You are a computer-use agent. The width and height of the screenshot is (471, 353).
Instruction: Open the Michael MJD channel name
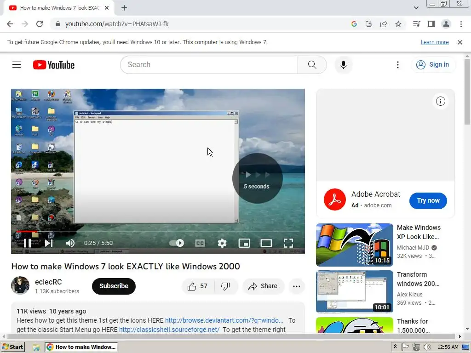(x=413, y=248)
